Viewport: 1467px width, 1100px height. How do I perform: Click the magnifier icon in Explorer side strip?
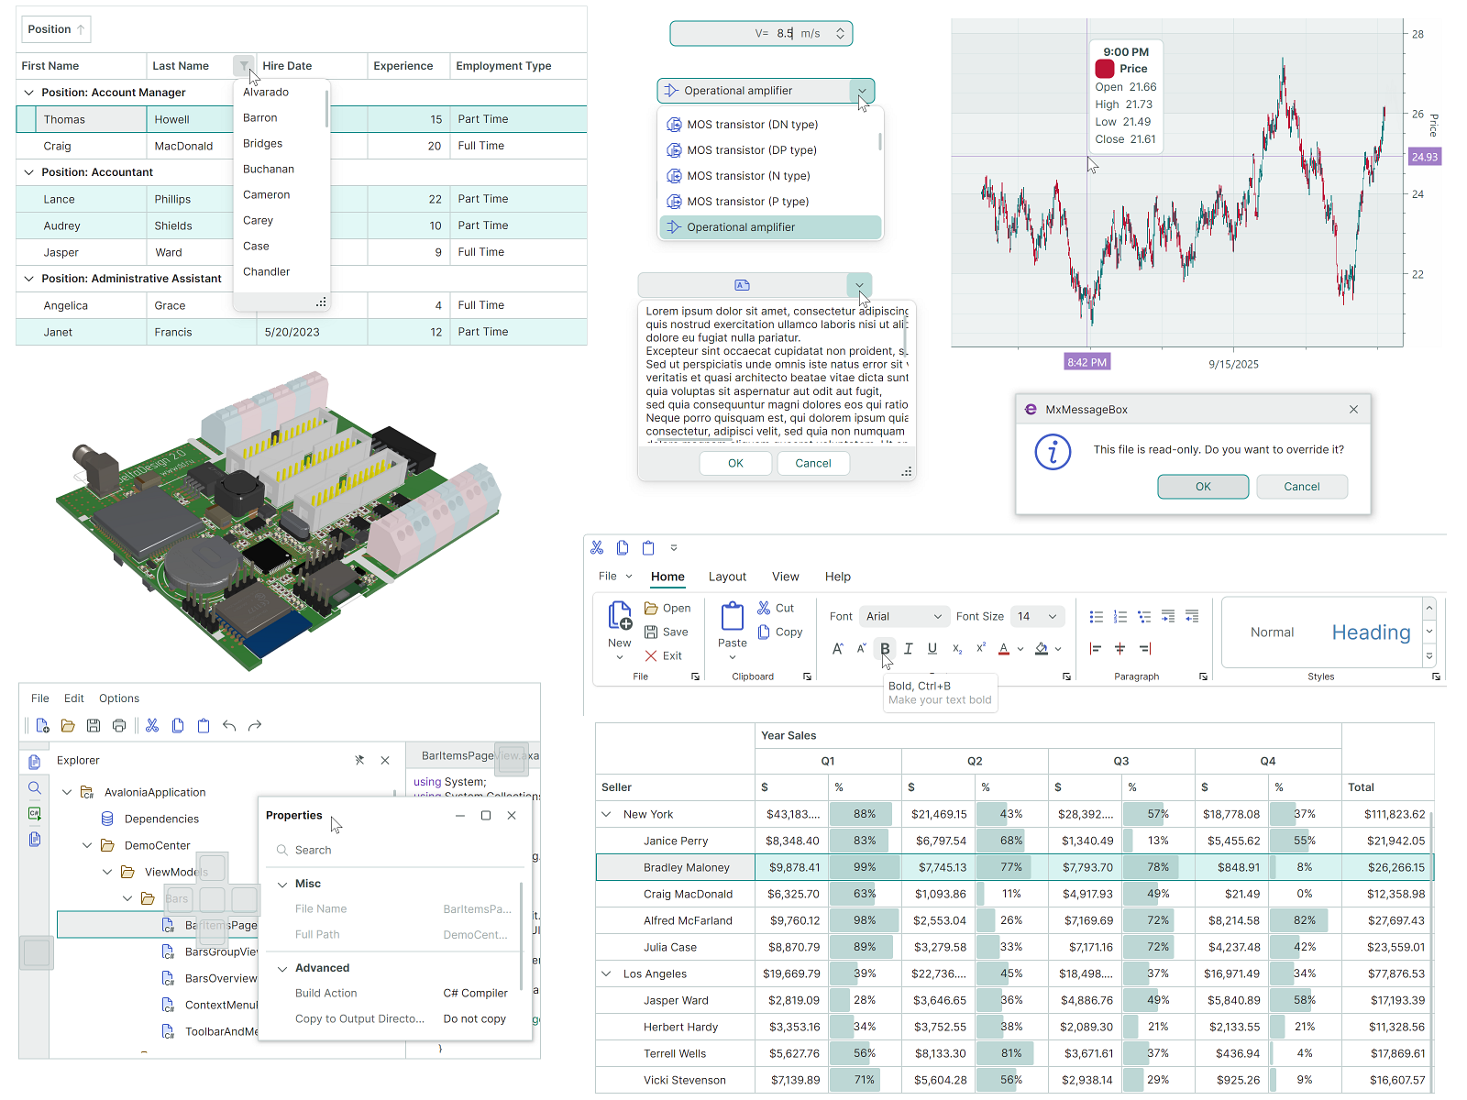tap(35, 788)
